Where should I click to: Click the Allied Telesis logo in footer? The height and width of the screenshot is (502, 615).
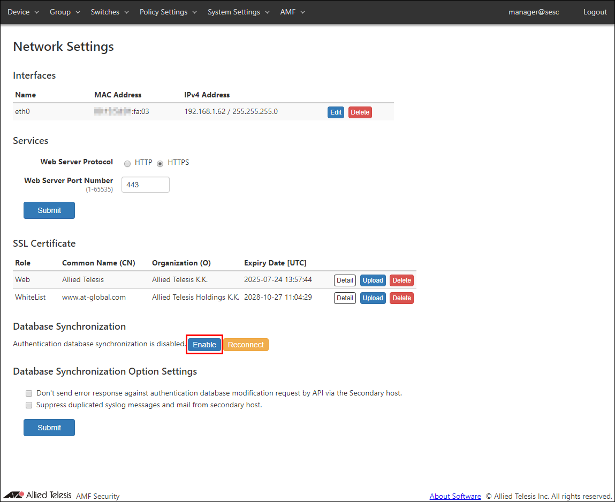pyautogui.click(x=37, y=495)
